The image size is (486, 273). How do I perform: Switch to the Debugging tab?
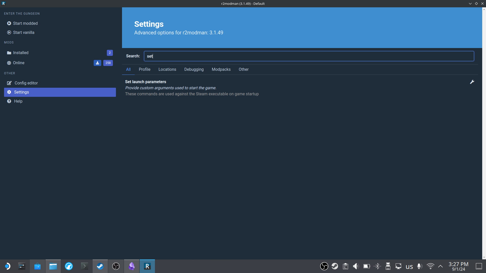[x=194, y=69]
